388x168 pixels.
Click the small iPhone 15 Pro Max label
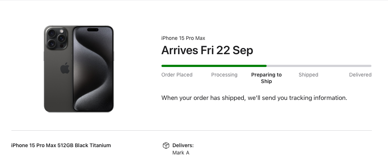pyautogui.click(x=183, y=38)
